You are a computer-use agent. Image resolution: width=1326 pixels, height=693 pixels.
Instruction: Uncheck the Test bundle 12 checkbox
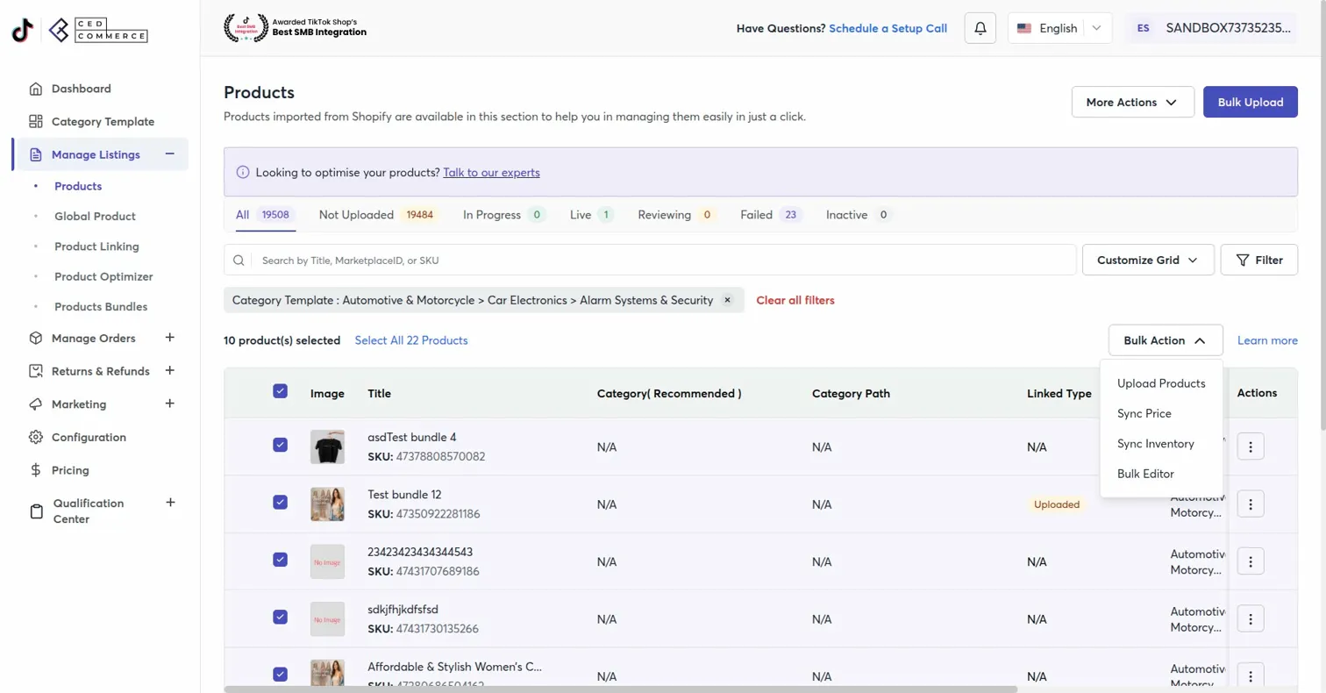(280, 502)
